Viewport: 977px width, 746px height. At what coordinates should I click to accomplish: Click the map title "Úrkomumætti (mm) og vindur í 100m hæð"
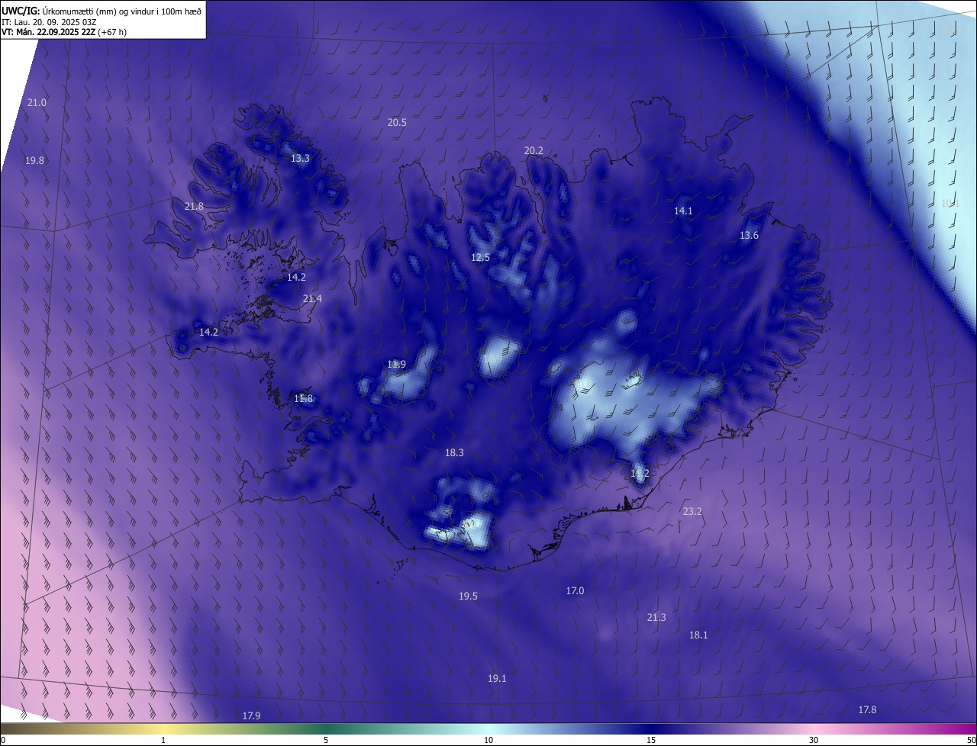(121, 10)
